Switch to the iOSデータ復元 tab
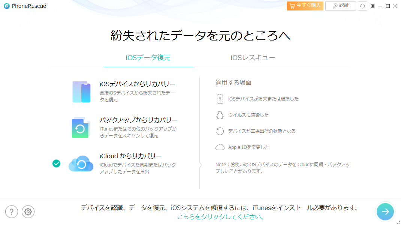 148,58
